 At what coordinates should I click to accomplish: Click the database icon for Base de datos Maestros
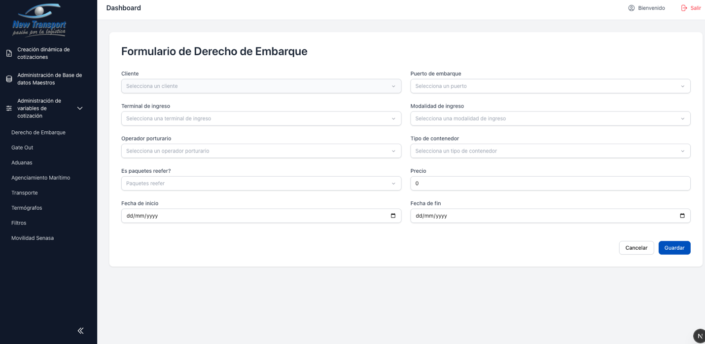(9, 79)
